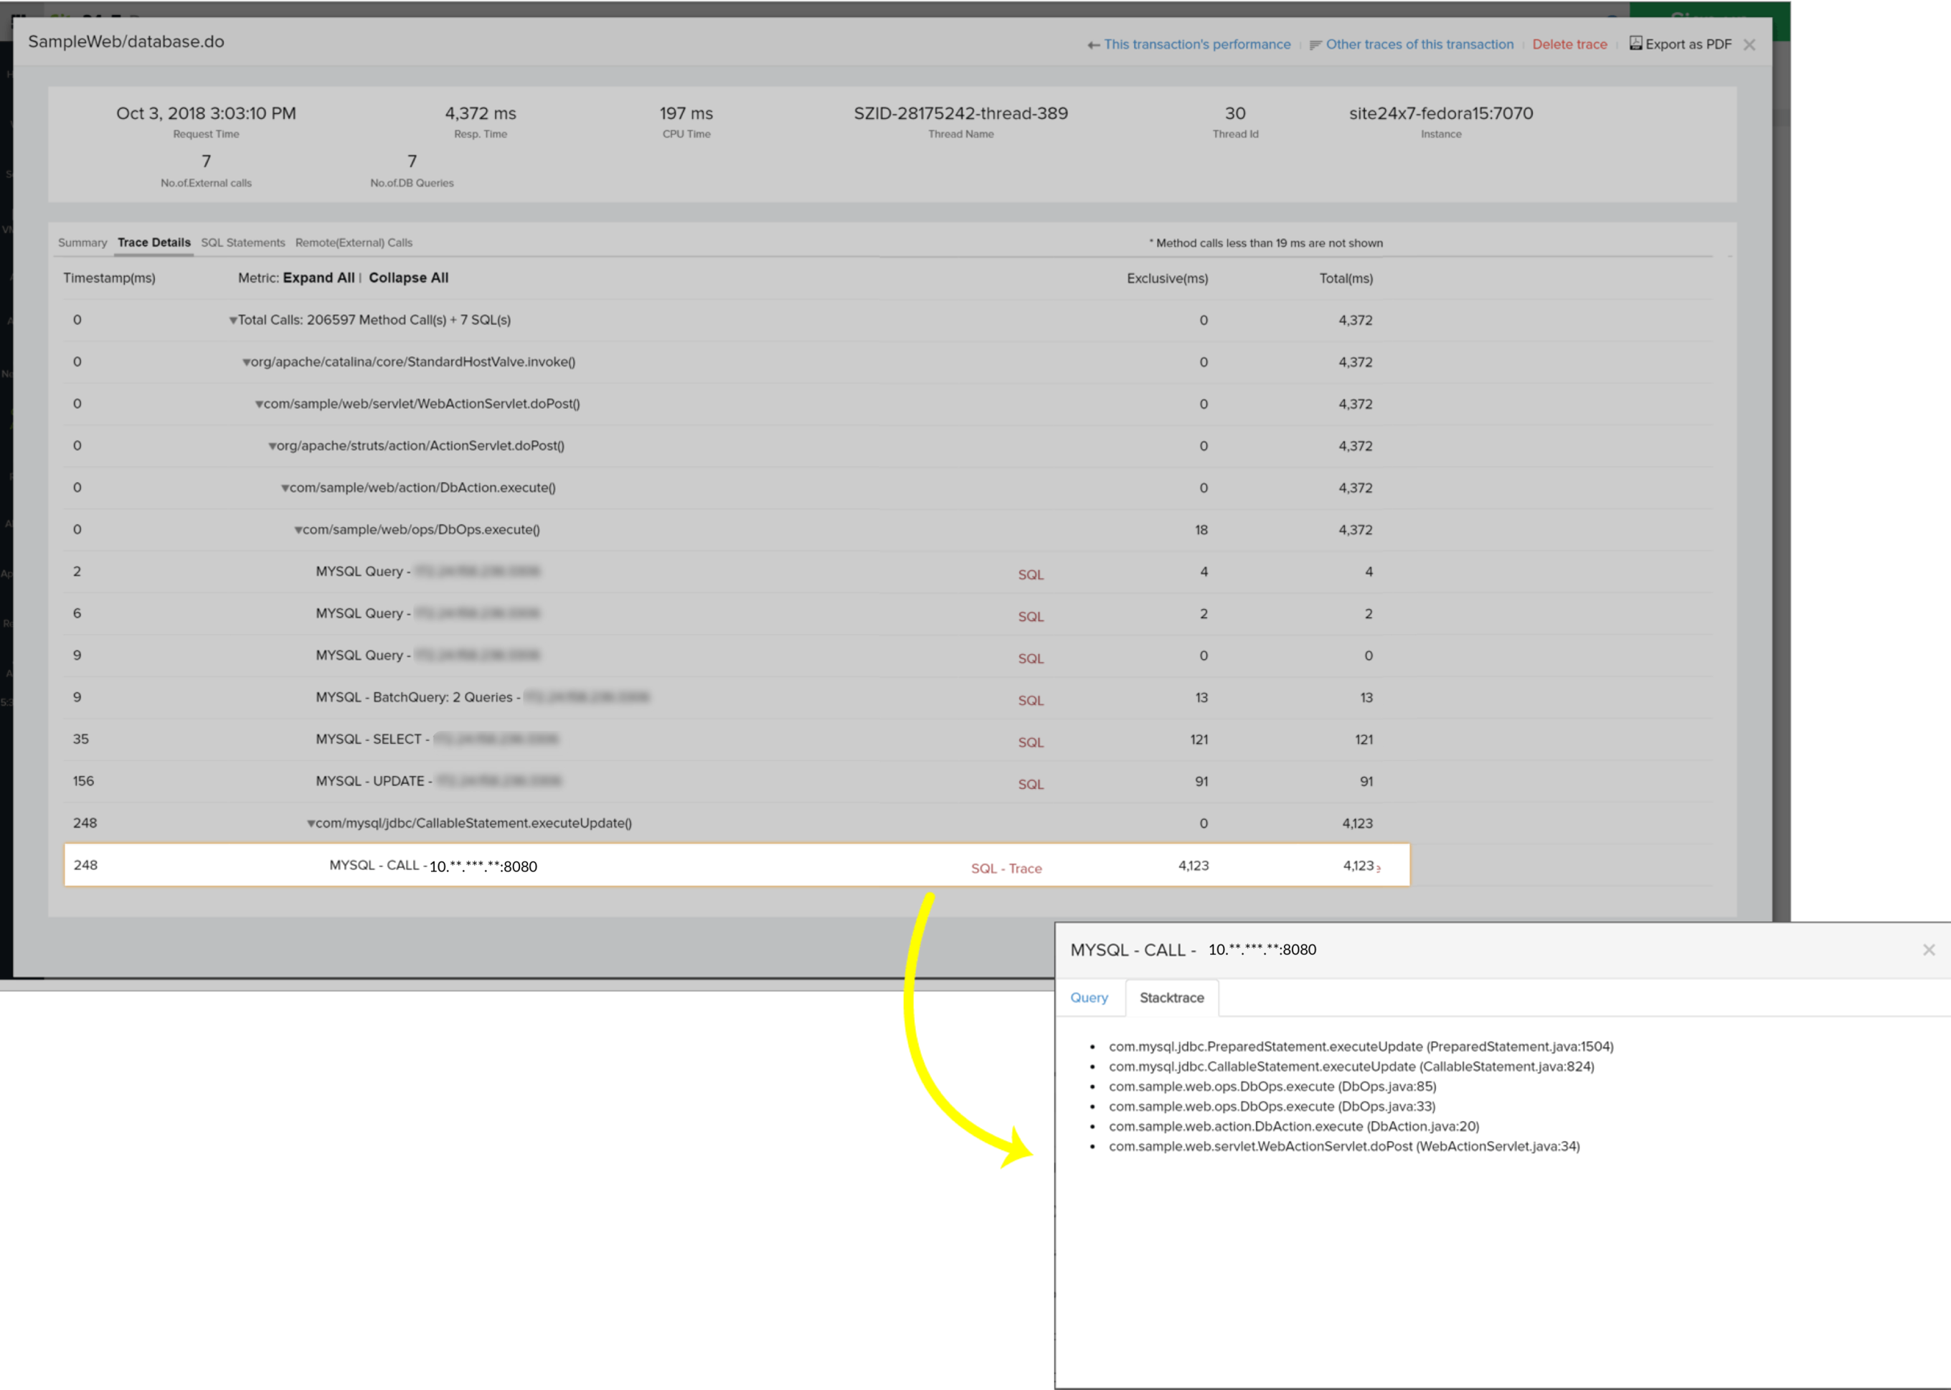Collapse CallableStatement.executeUpdate() node
The width and height of the screenshot is (1951, 1390).
click(311, 824)
